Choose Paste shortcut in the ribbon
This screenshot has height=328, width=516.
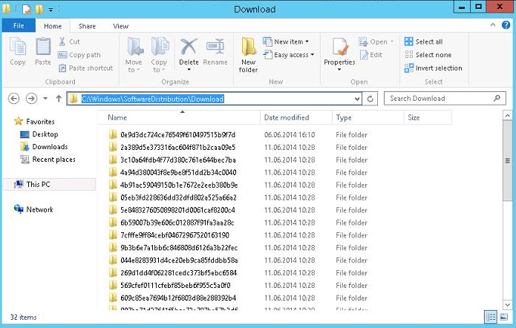point(86,68)
